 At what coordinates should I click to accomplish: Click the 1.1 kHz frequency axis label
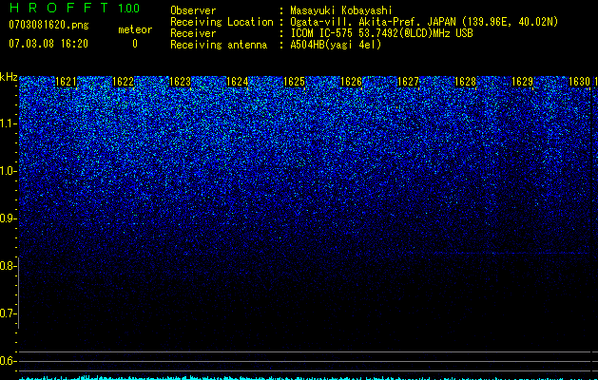[x=9, y=123]
